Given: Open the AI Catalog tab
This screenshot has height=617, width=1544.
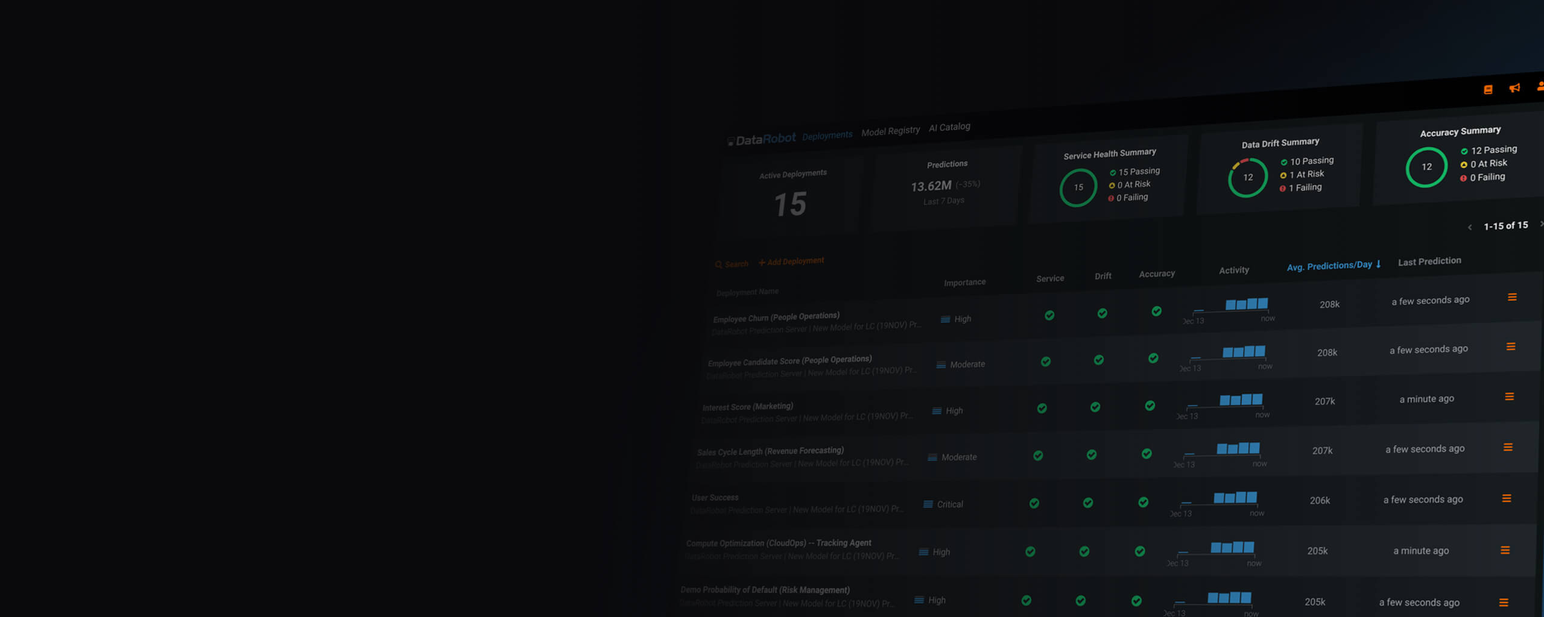Looking at the screenshot, I should (949, 127).
